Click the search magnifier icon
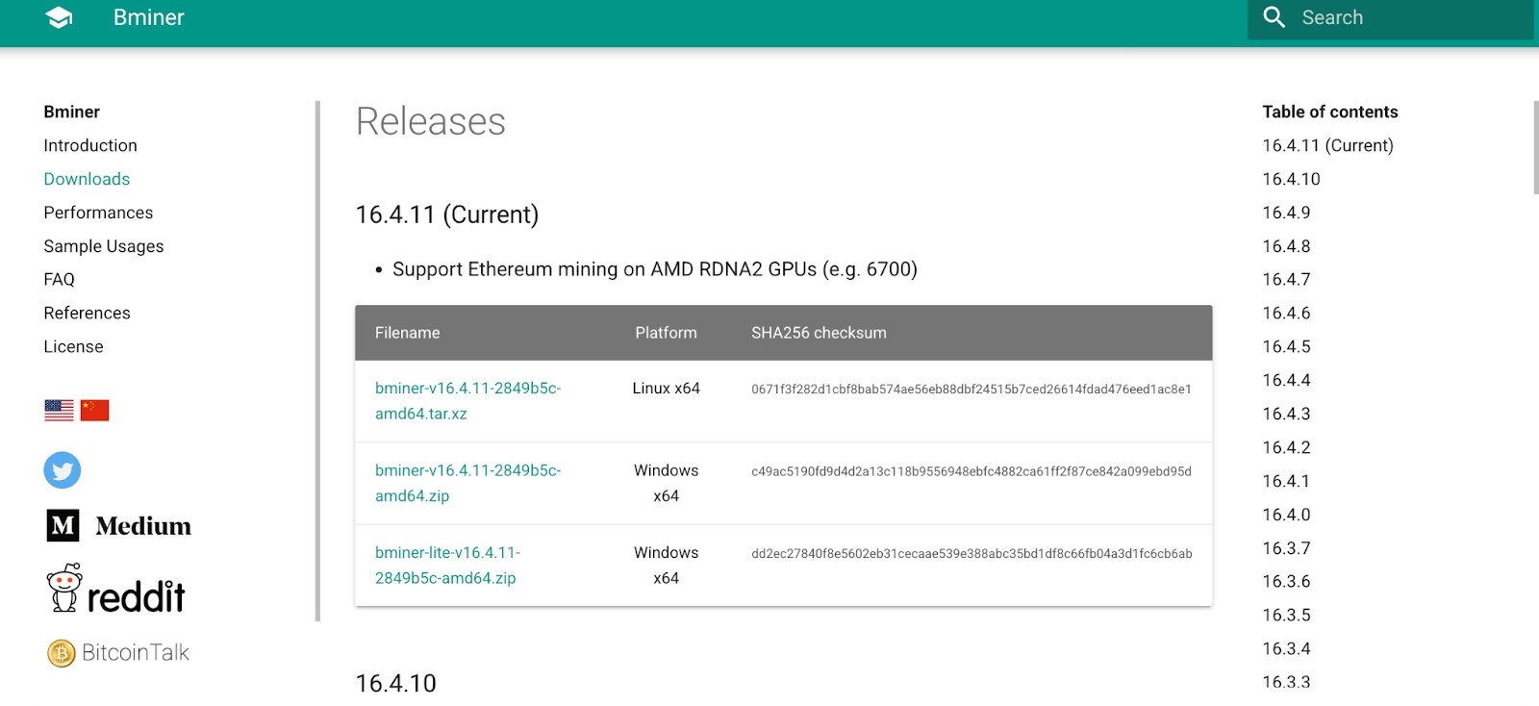 1274,17
